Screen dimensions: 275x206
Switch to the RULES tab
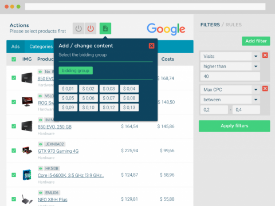click(x=234, y=25)
